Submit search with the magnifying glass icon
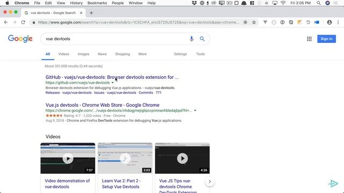The width and height of the screenshot is (344, 193). pyautogui.click(x=202, y=39)
